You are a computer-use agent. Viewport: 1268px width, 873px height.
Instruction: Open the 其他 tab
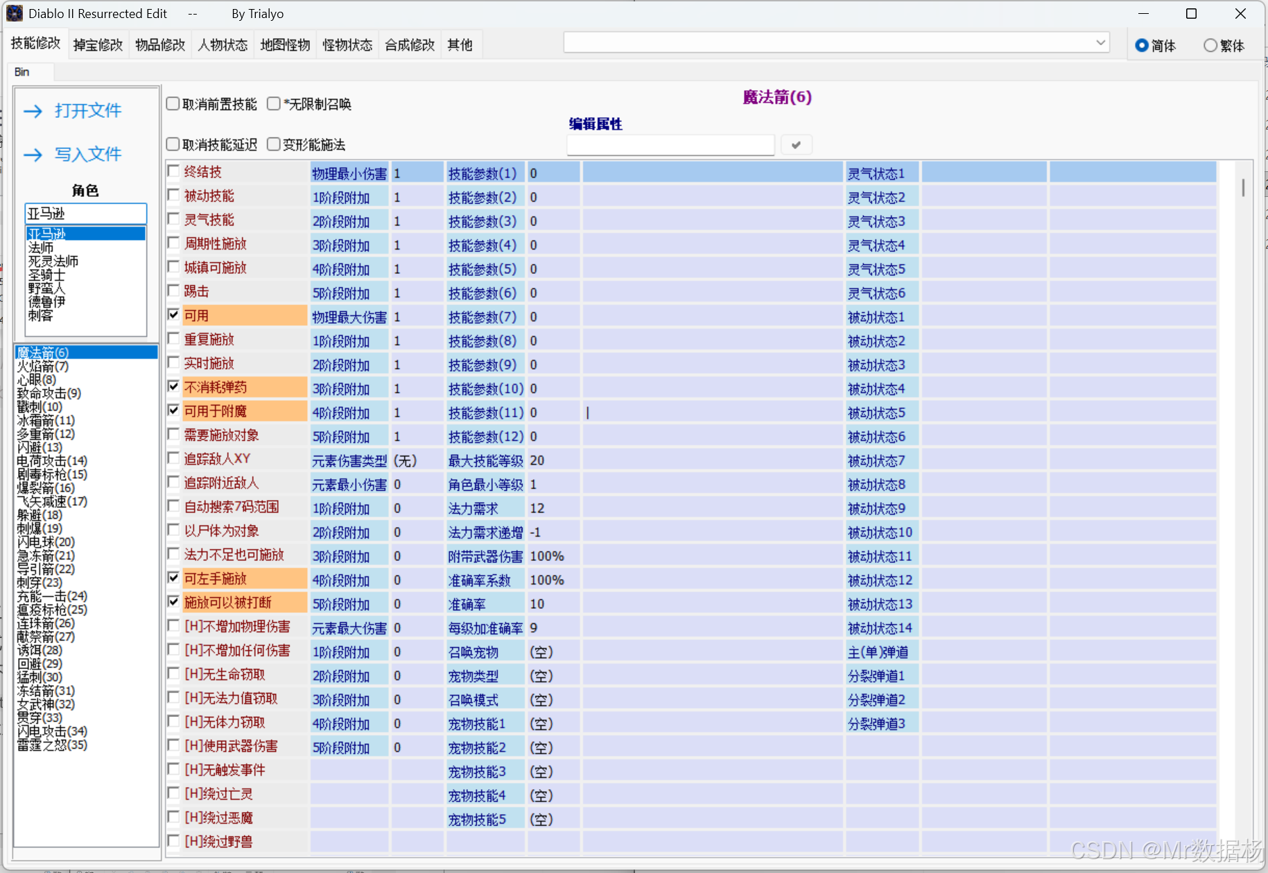[x=460, y=45]
